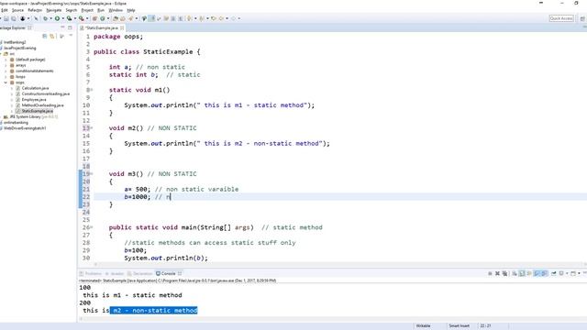Collapse the main method fold marker

(92, 227)
